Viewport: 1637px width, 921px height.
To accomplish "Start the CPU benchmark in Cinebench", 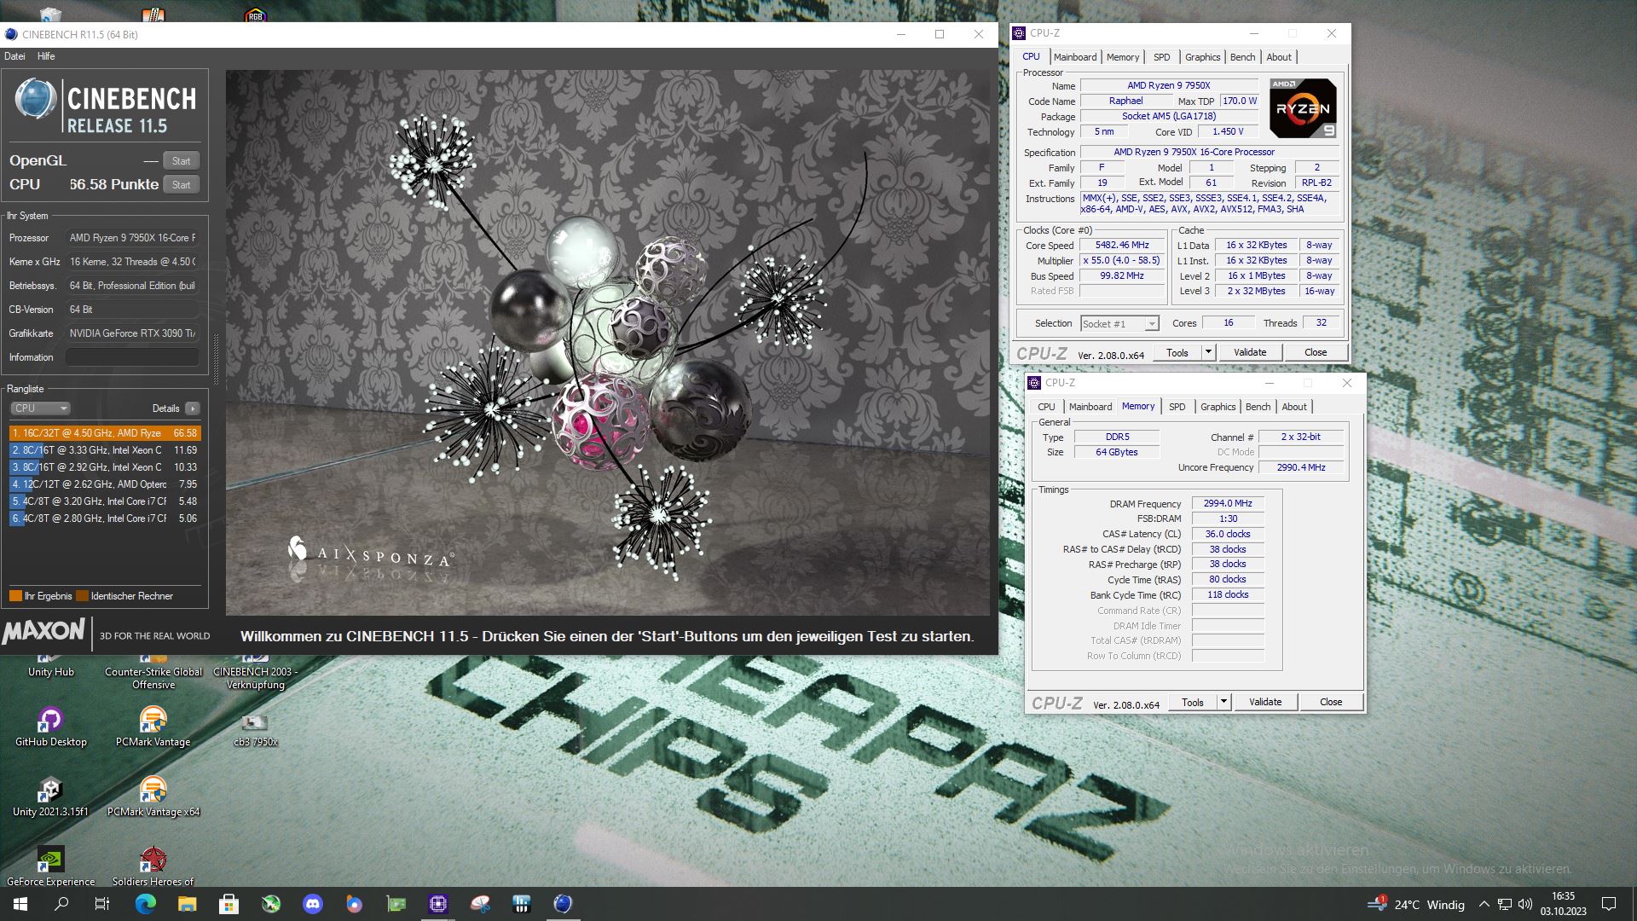I will [181, 185].
